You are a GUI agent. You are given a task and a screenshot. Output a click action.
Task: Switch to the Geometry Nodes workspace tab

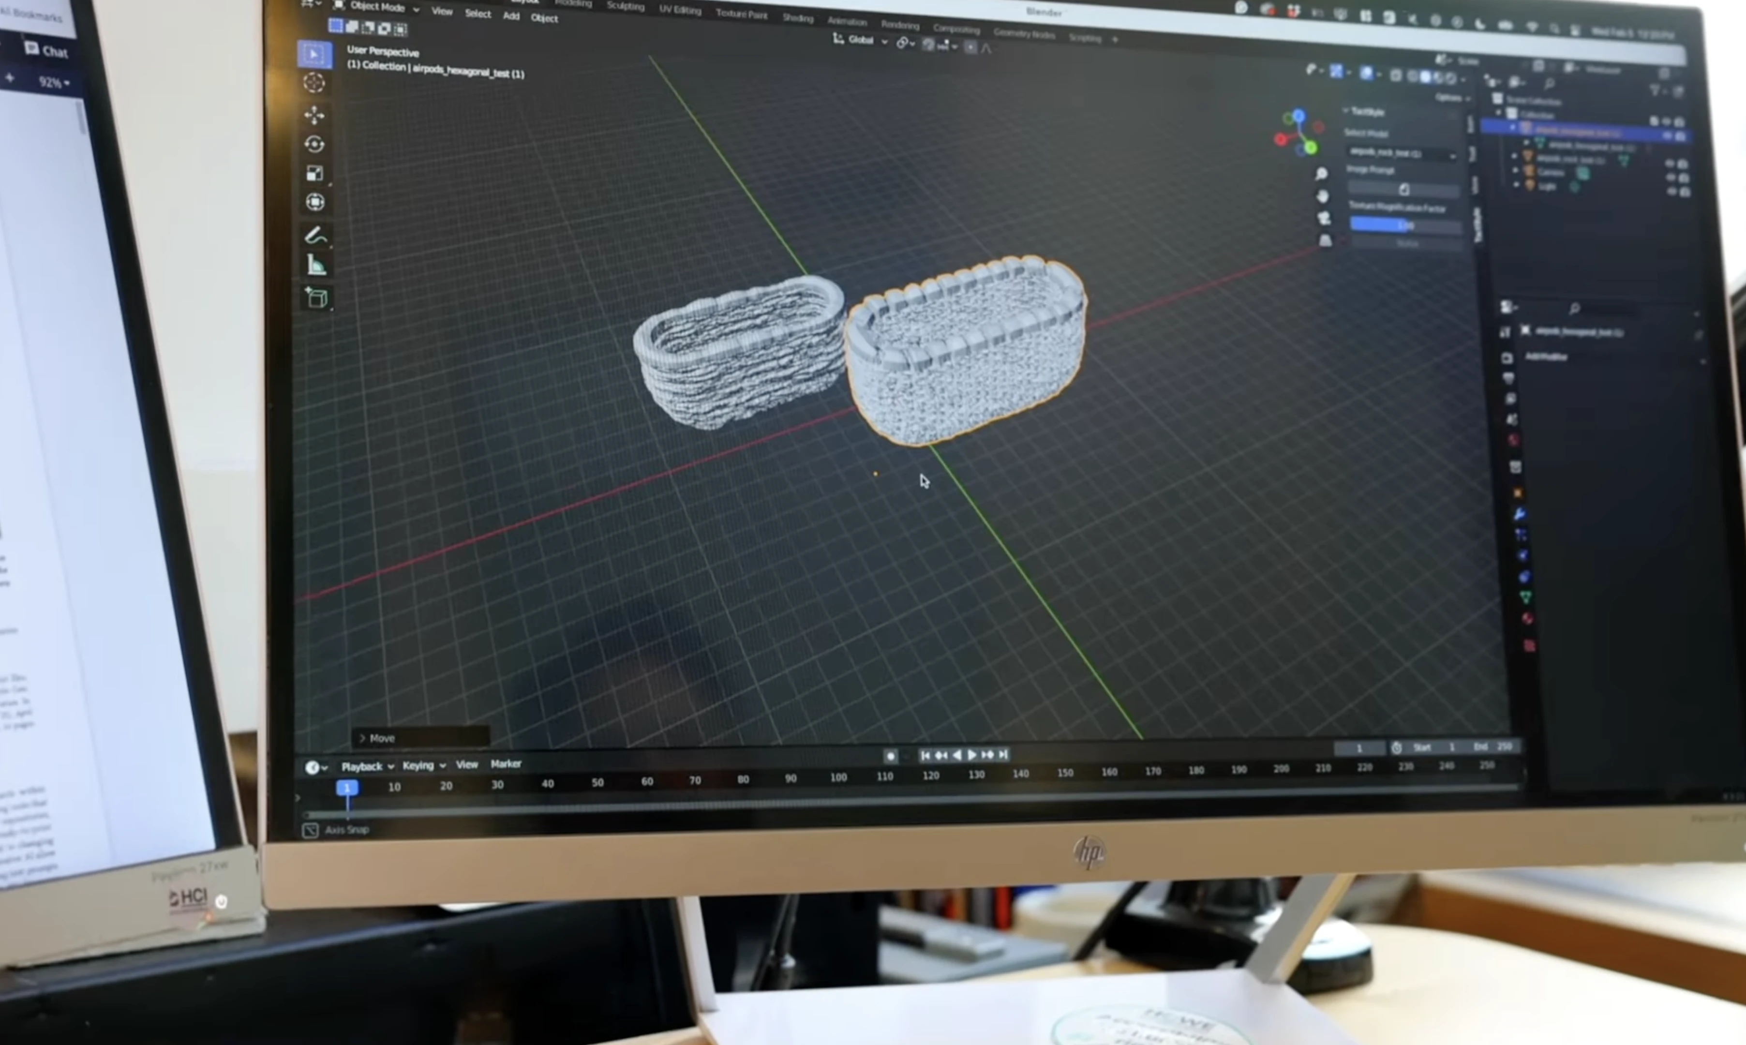click(x=1024, y=33)
